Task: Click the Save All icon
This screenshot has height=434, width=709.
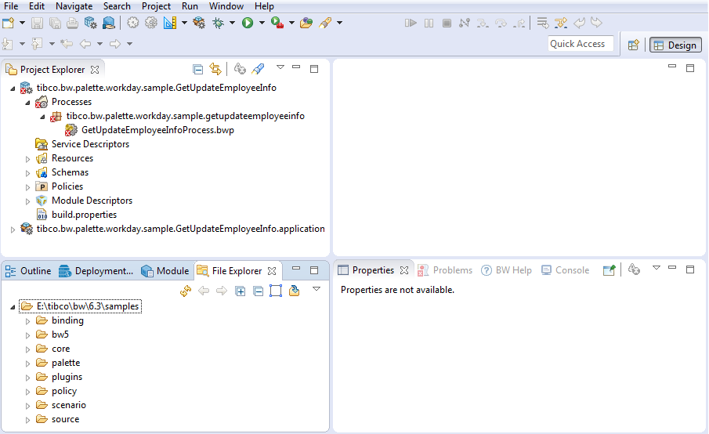Action: [55, 23]
